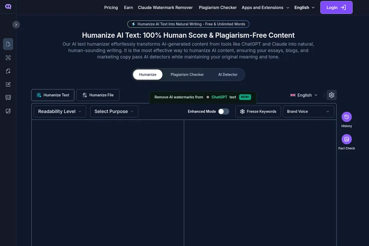Screen dimensions: 369x246
Task: Click Remove AI watermarks from ChatGPT banner
Action: pyautogui.click(x=203, y=97)
